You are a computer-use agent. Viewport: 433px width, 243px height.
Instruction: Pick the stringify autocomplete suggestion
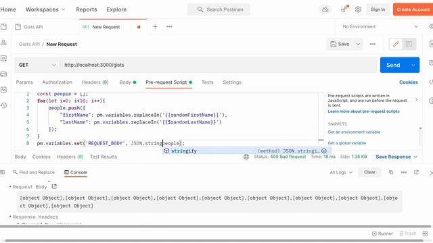pyautogui.click(x=247, y=151)
